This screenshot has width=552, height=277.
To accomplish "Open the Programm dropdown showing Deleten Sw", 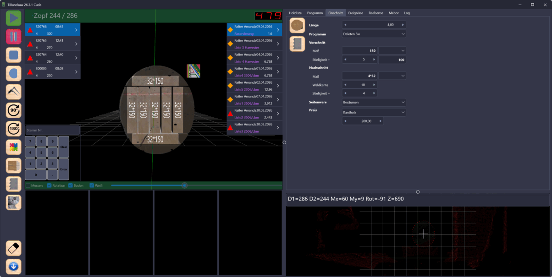I will [374, 34].
